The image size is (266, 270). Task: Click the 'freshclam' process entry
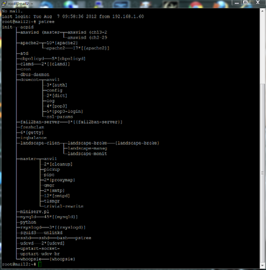click(32, 127)
